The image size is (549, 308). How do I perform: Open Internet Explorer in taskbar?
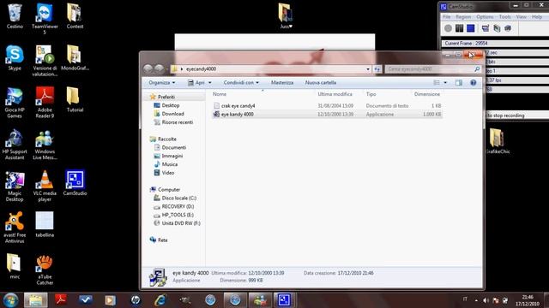coord(160,300)
